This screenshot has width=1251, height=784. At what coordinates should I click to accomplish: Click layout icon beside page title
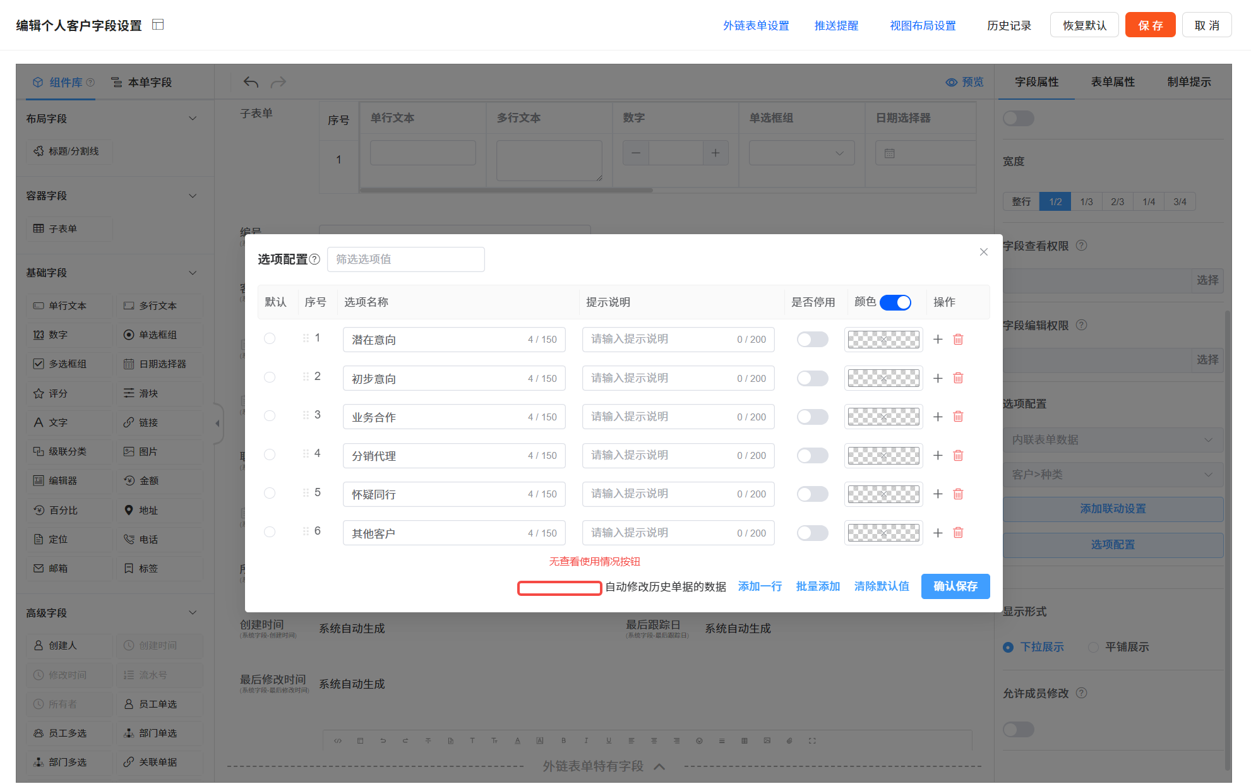tap(158, 25)
